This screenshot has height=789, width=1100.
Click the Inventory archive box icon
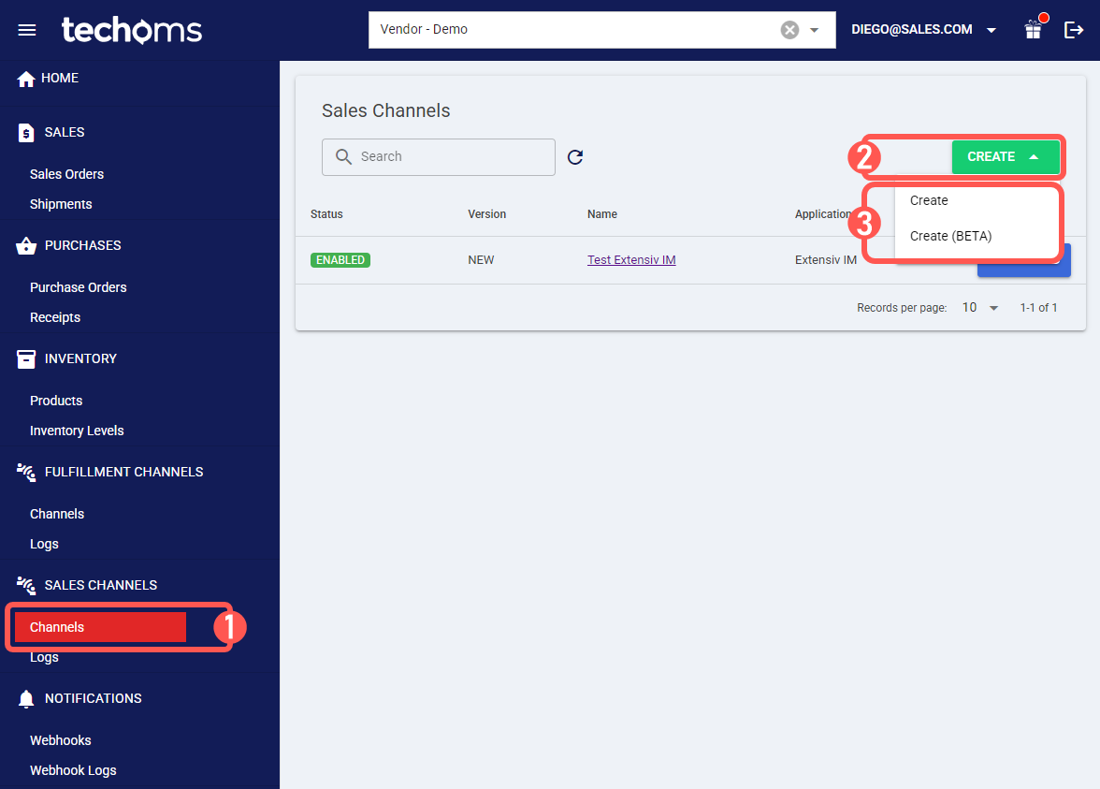tap(26, 358)
